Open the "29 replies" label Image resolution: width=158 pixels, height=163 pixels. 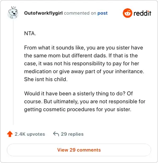(x=72, y=134)
